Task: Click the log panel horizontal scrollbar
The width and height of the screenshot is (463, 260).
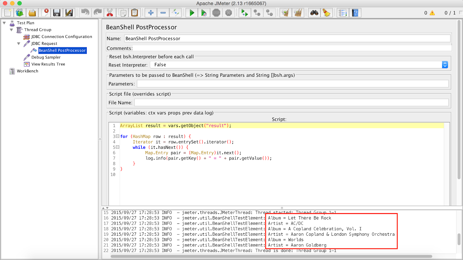Action: (271, 257)
